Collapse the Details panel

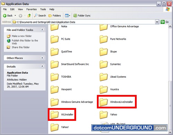(42, 66)
